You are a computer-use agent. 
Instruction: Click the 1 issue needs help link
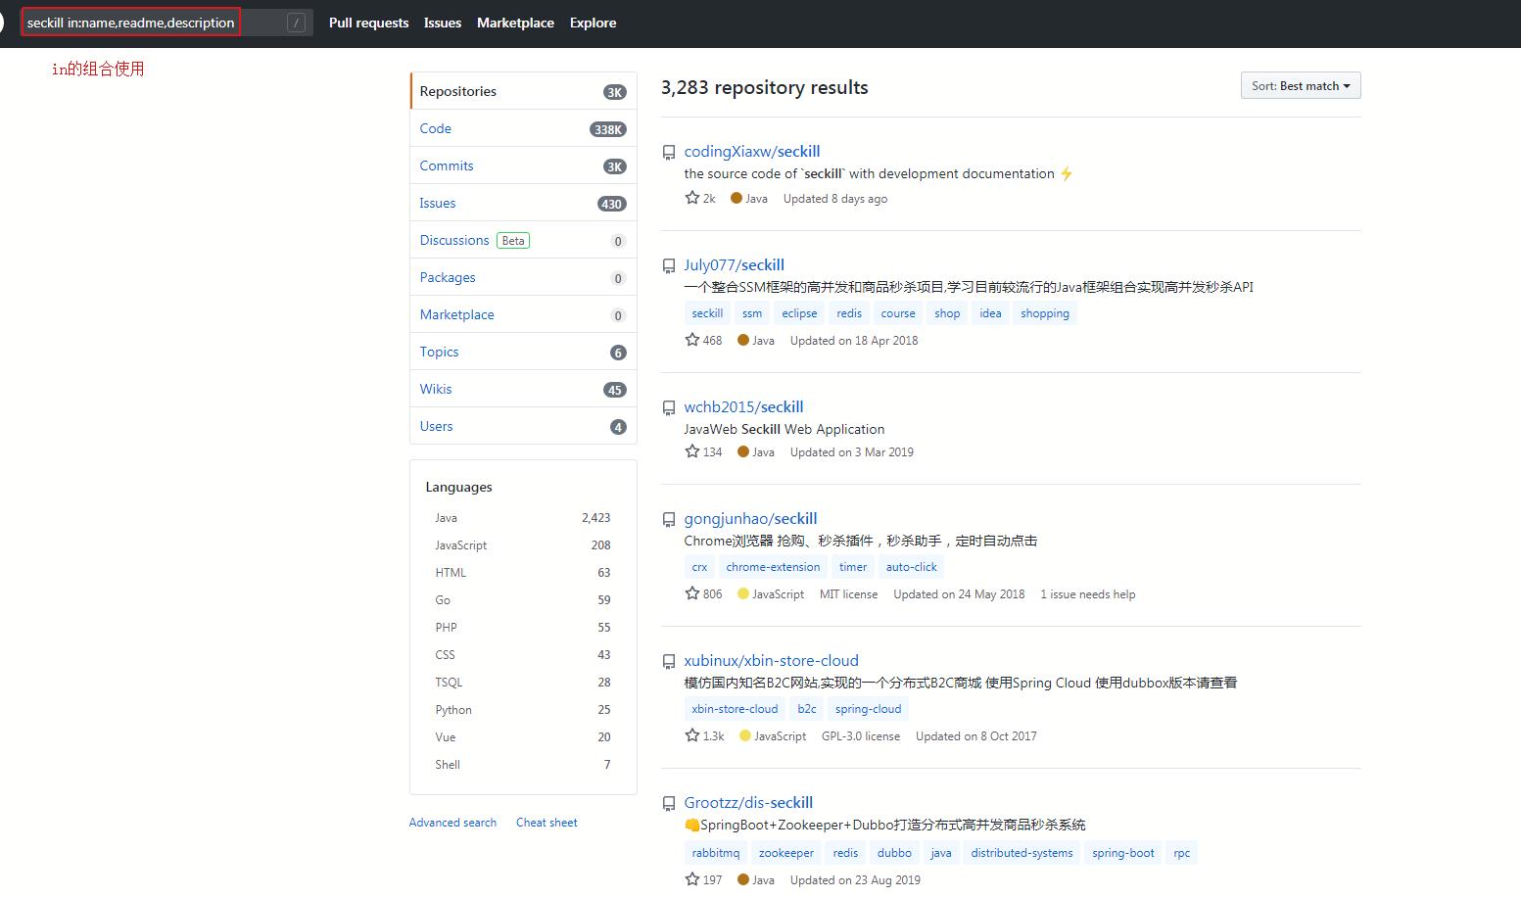click(x=1088, y=594)
